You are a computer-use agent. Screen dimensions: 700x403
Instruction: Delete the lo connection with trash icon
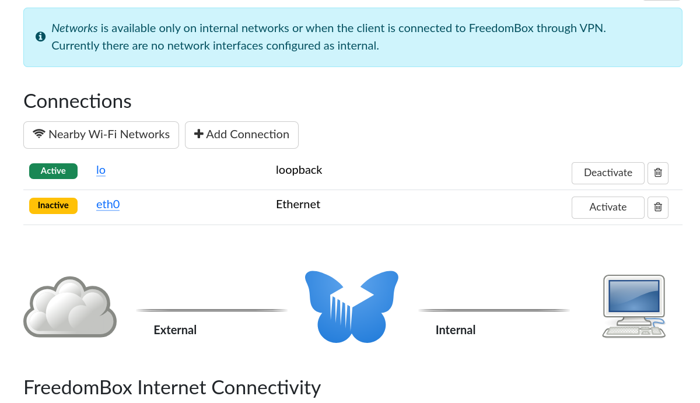coord(658,173)
